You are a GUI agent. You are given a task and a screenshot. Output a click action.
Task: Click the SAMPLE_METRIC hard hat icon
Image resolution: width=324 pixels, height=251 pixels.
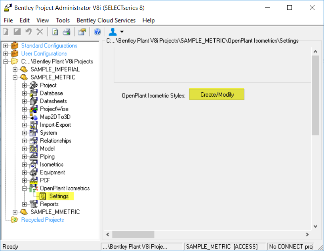tap(24, 77)
